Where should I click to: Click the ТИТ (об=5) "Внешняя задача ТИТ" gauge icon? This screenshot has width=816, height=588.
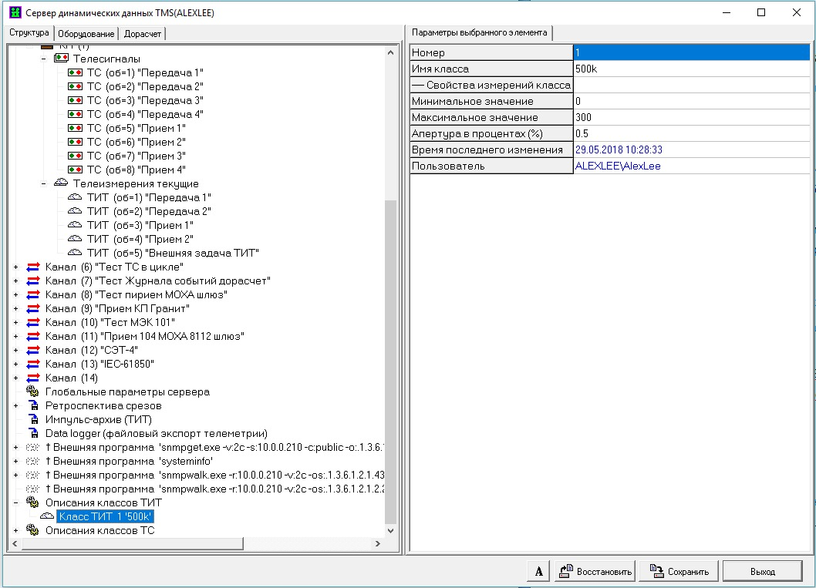pos(76,253)
